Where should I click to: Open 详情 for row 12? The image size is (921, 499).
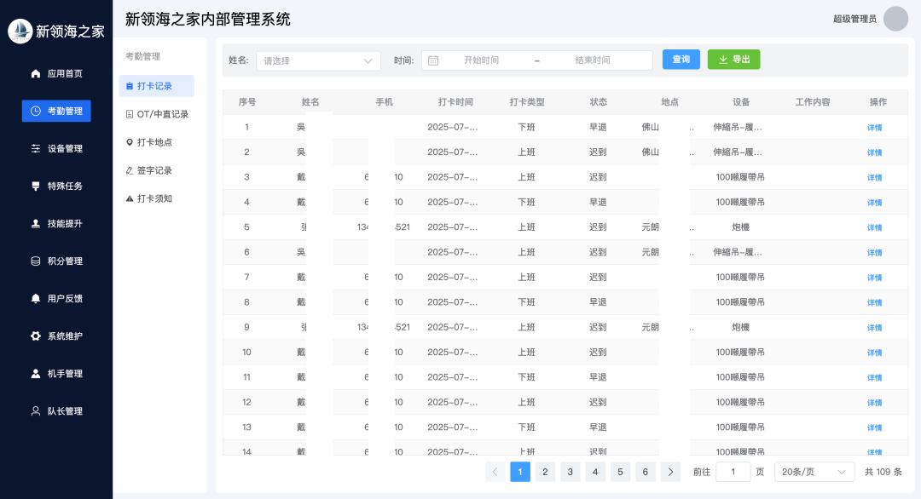click(874, 403)
